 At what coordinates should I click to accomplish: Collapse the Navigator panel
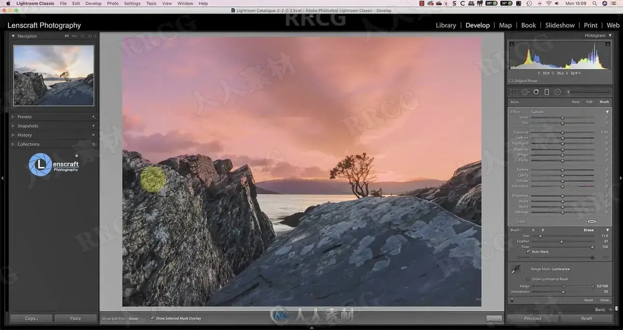point(13,36)
